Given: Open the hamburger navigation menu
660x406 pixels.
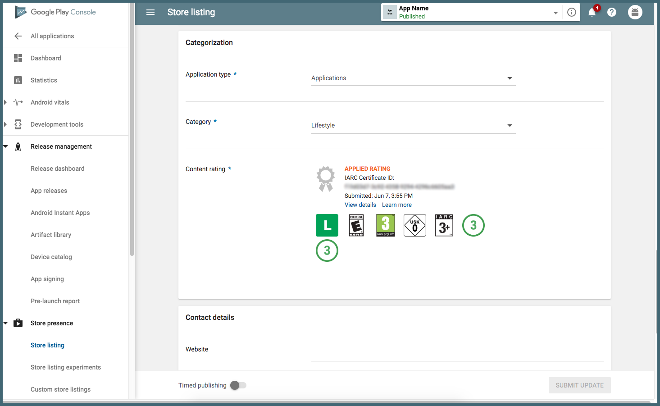Looking at the screenshot, I should tap(150, 12).
